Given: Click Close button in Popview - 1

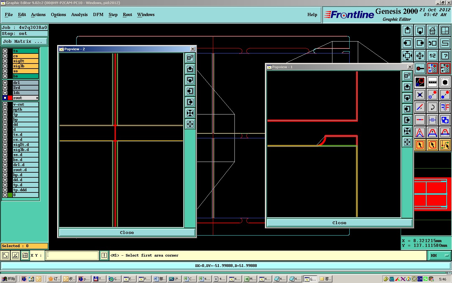Looking at the screenshot, I should point(339,223).
